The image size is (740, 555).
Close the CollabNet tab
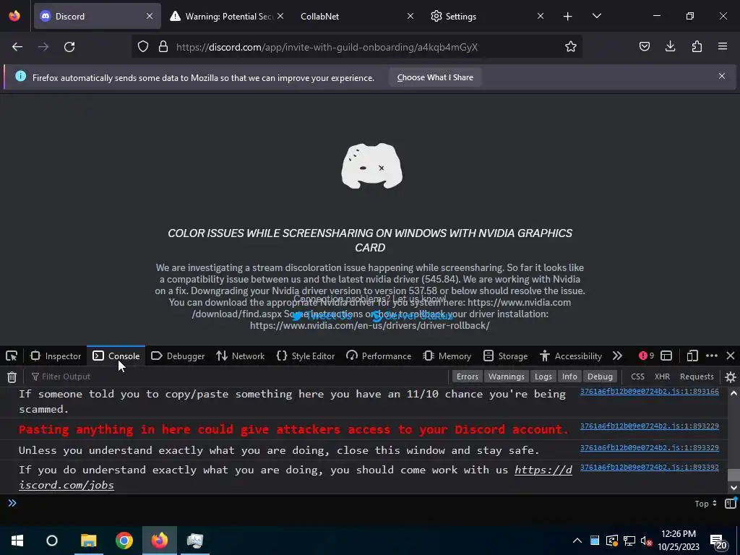[410, 17]
